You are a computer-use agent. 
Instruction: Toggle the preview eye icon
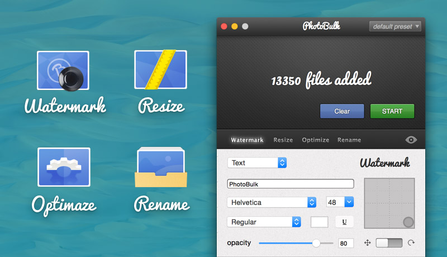(x=411, y=140)
